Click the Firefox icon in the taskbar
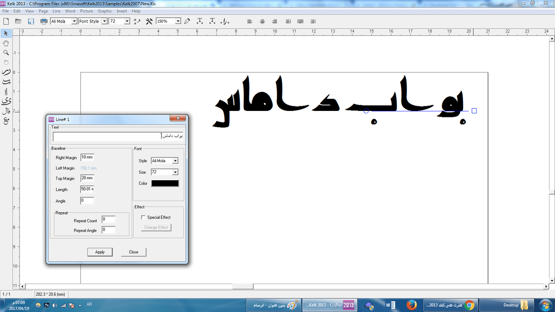The width and height of the screenshot is (555, 312). 412,305
